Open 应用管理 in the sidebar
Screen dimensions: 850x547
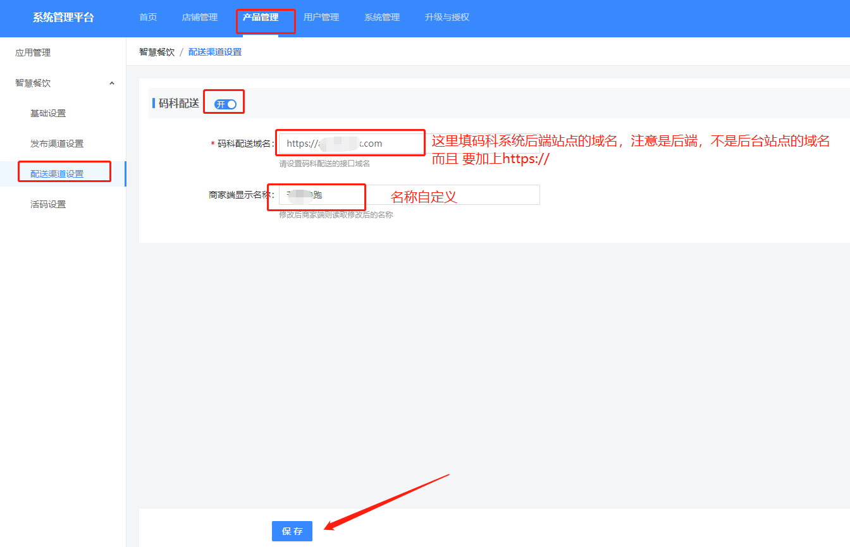point(33,53)
